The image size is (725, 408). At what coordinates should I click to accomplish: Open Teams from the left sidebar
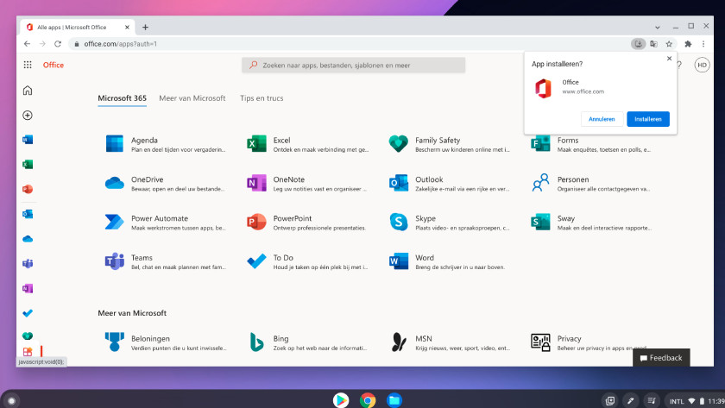tap(28, 263)
